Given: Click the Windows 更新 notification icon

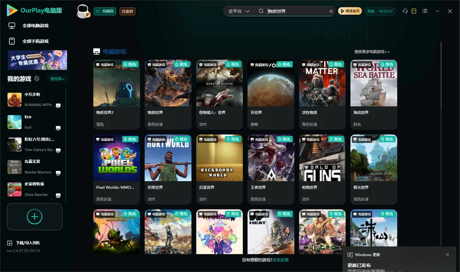Looking at the screenshot, I should point(350,255).
